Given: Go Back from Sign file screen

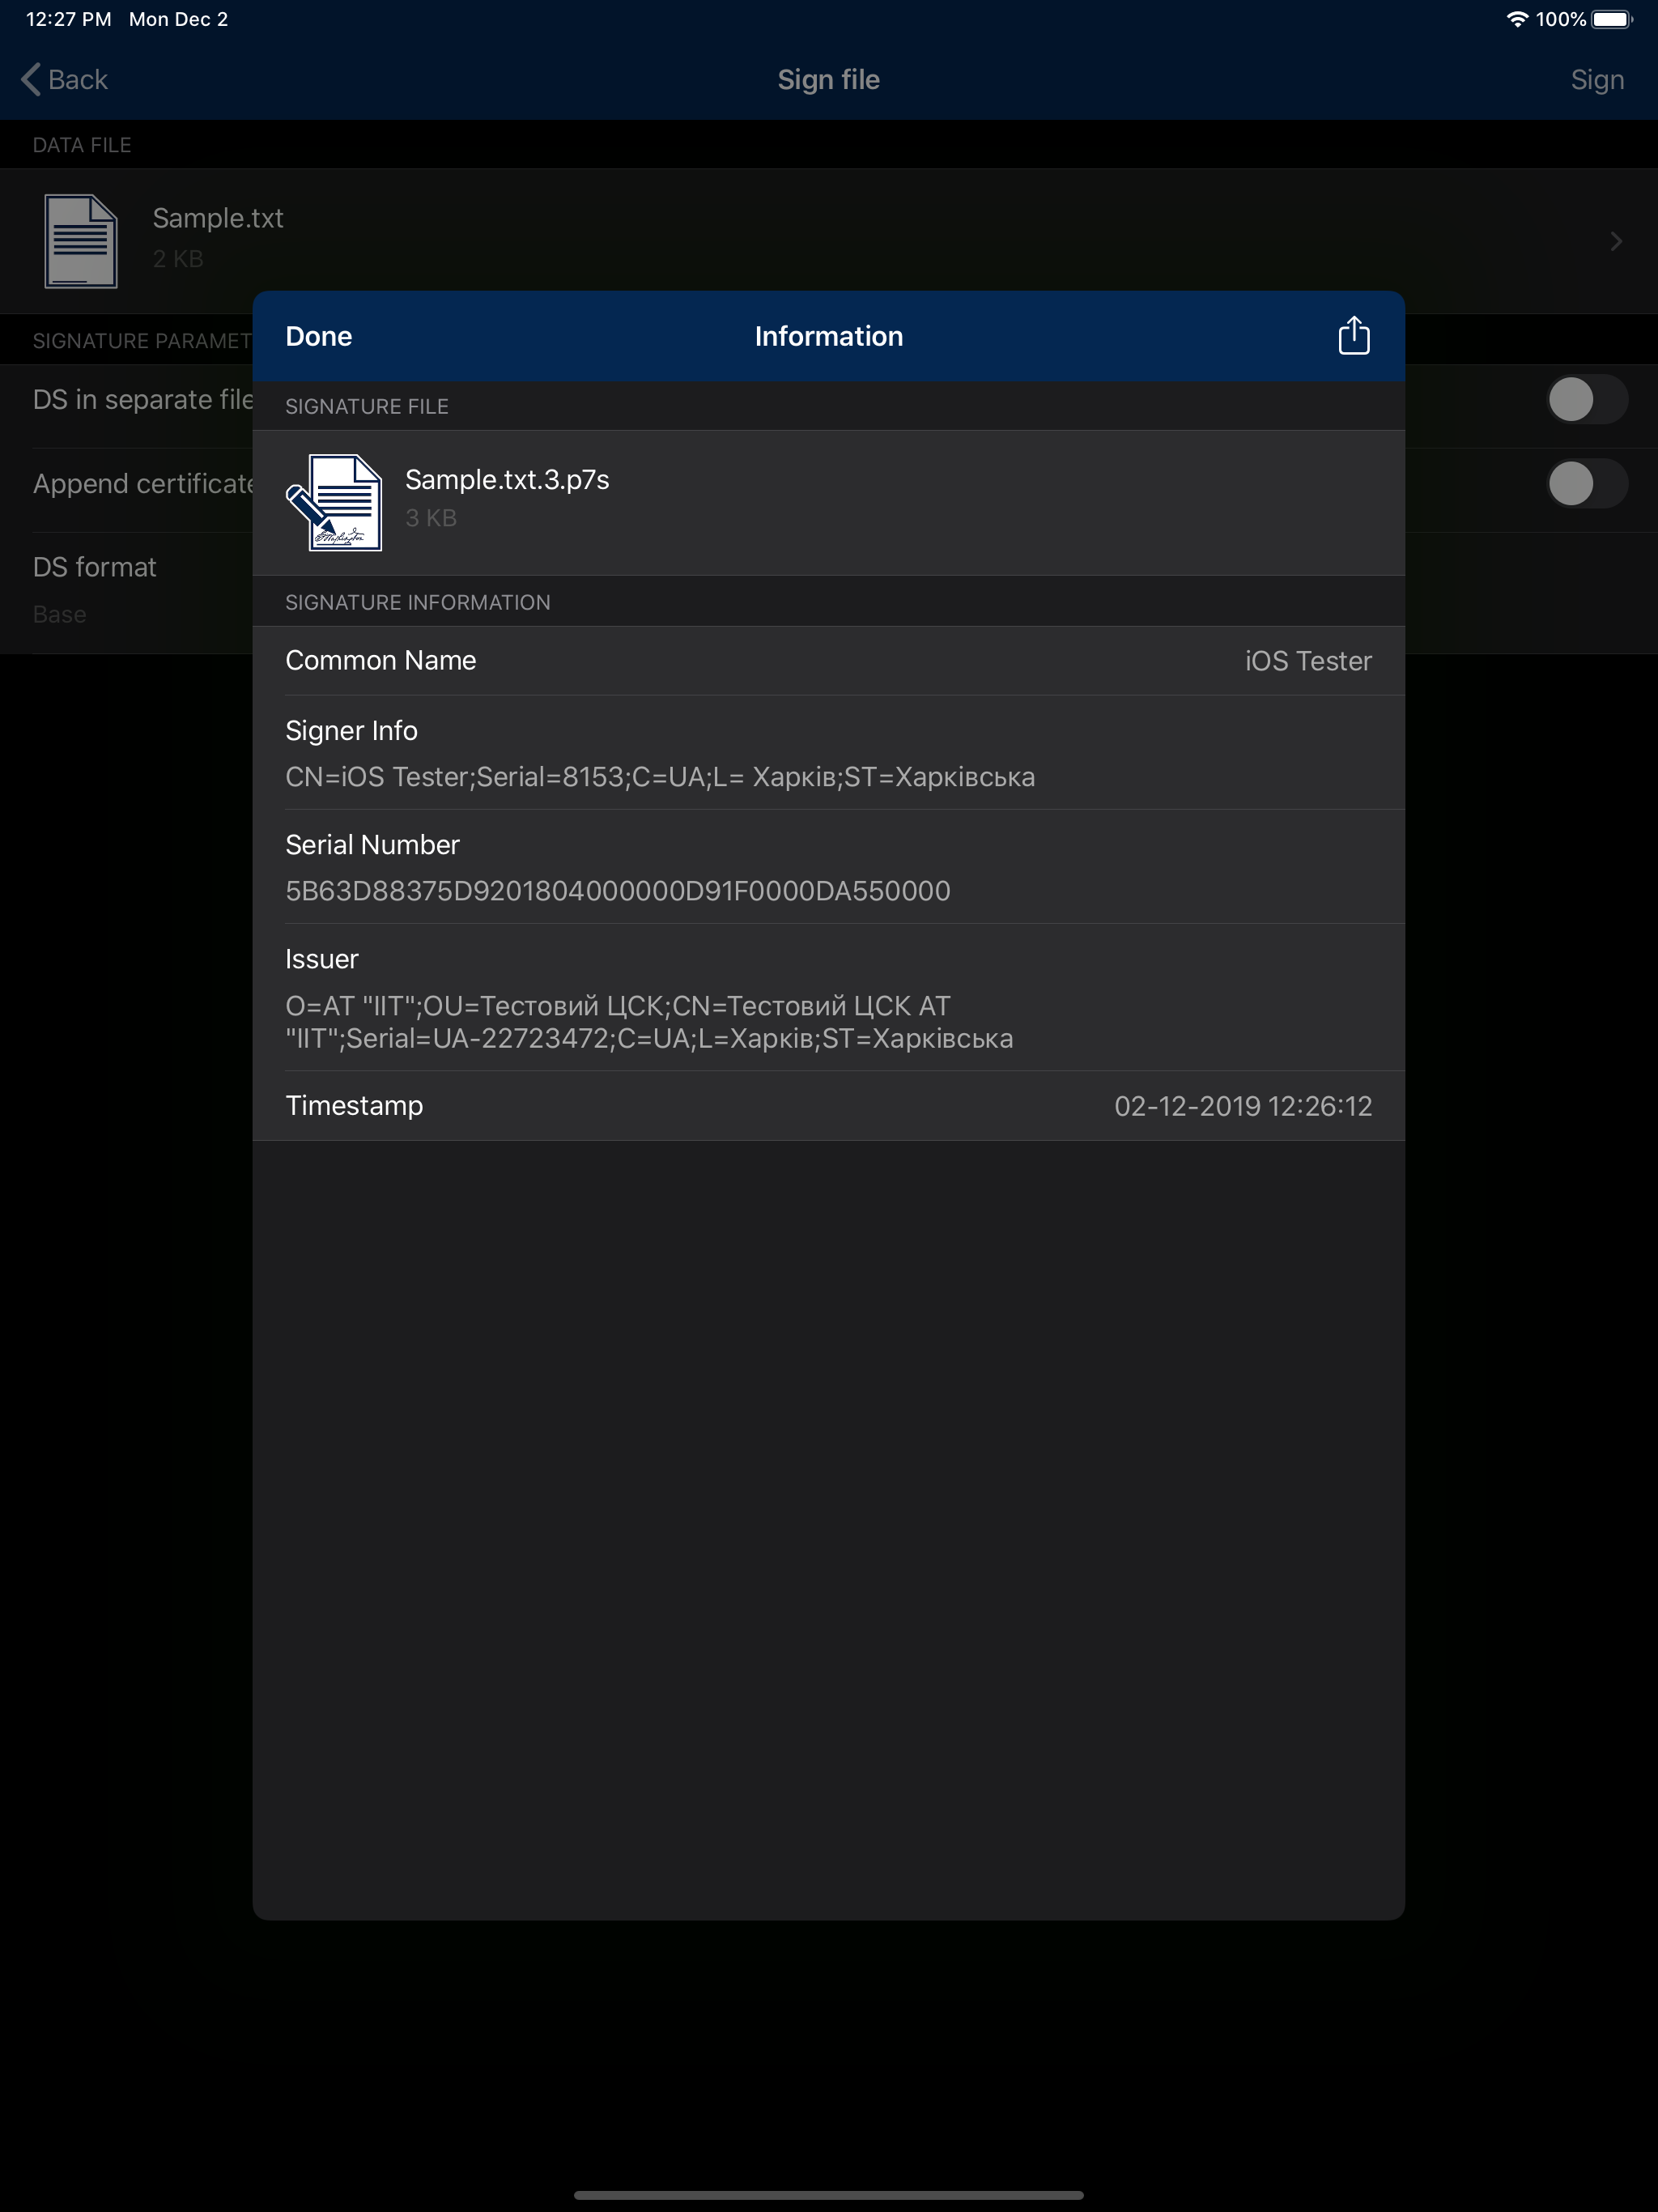Looking at the screenshot, I should click(65, 80).
